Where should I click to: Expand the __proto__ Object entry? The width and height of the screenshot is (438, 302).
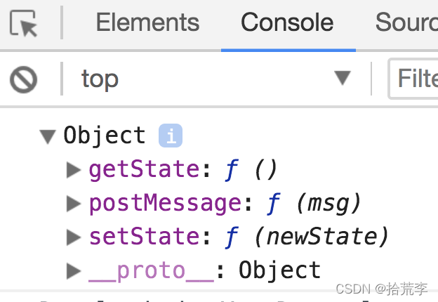click(x=74, y=270)
